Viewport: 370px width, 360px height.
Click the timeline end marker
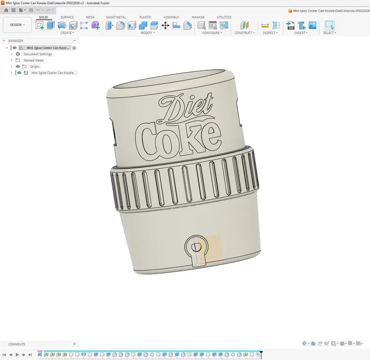[261, 354]
